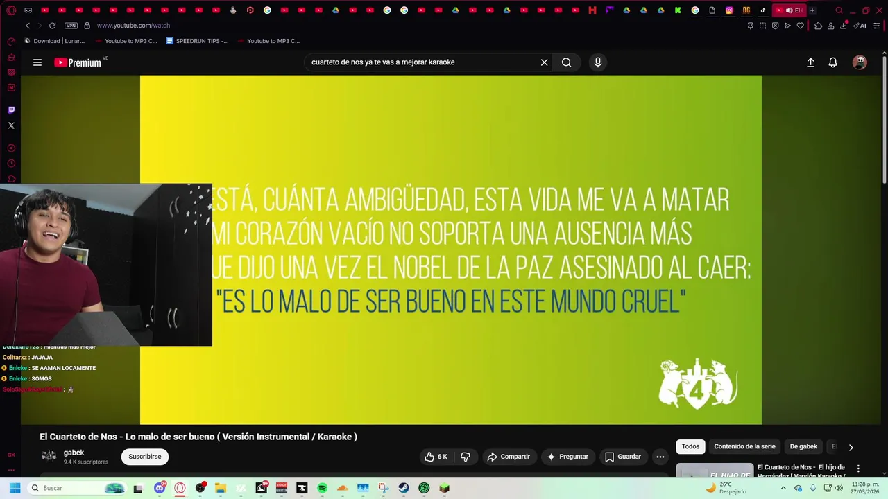888x499 pixels.
Task: Subscribe to gabek with Suscribirse
Action: (x=145, y=457)
